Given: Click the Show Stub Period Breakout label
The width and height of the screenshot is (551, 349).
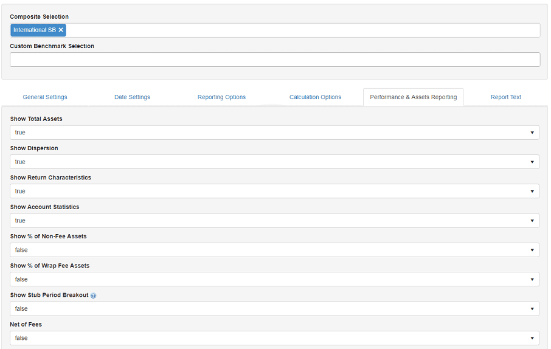Looking at the screenshot, I should pos(49,295).
